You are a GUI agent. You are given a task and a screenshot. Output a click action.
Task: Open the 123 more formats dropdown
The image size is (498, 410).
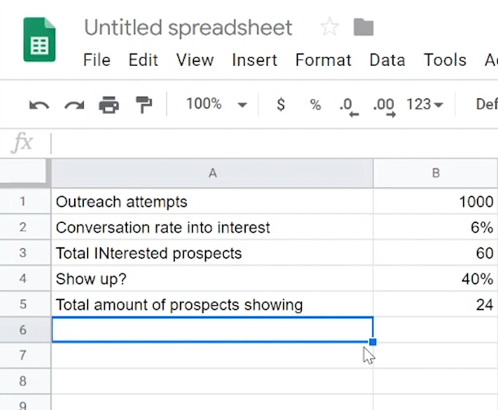[x=425, y=104]
